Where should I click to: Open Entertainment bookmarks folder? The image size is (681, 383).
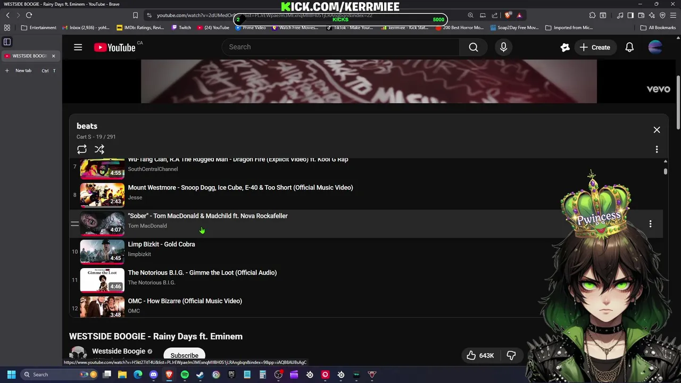38,28
